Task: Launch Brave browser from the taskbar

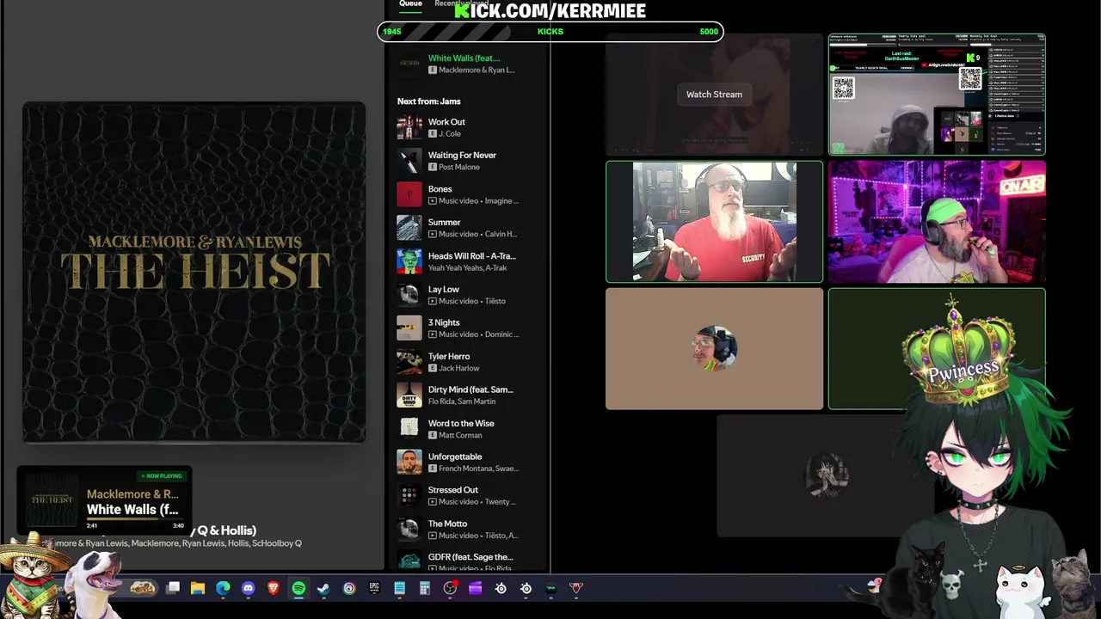Action: point(274,589)
